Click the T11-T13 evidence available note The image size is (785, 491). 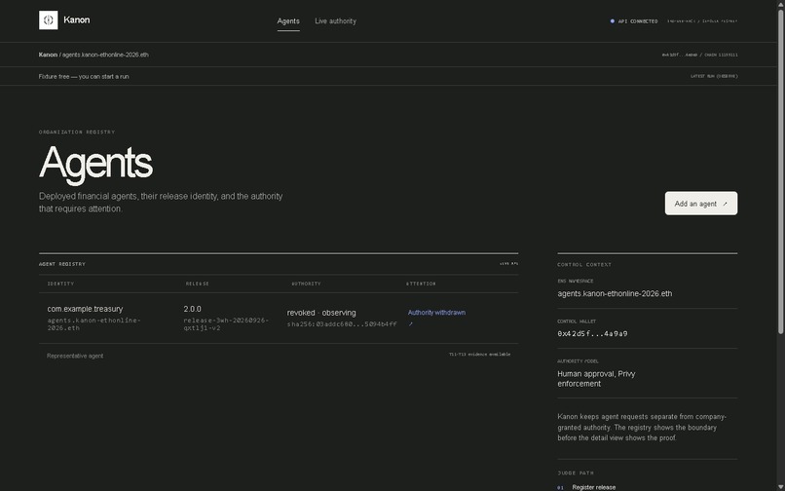pos(479,355)
